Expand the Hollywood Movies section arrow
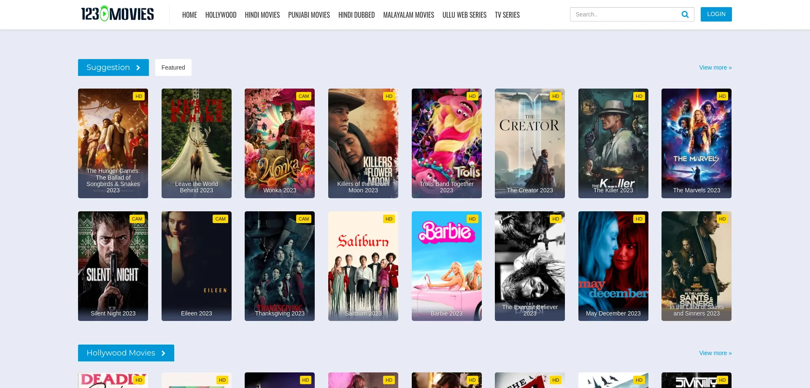Screen dimensions: 810x388 click(163, 353)
